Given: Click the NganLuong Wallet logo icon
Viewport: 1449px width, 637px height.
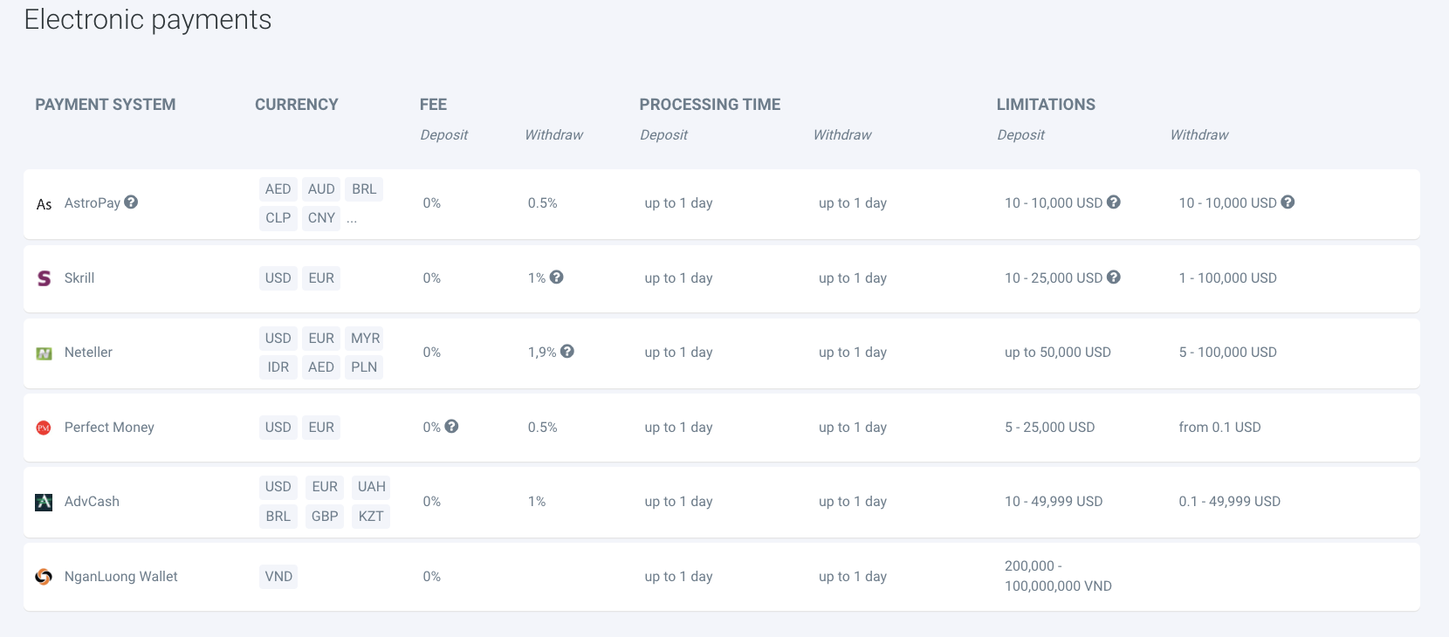Looking at the screenshot, I should (44, 577).
